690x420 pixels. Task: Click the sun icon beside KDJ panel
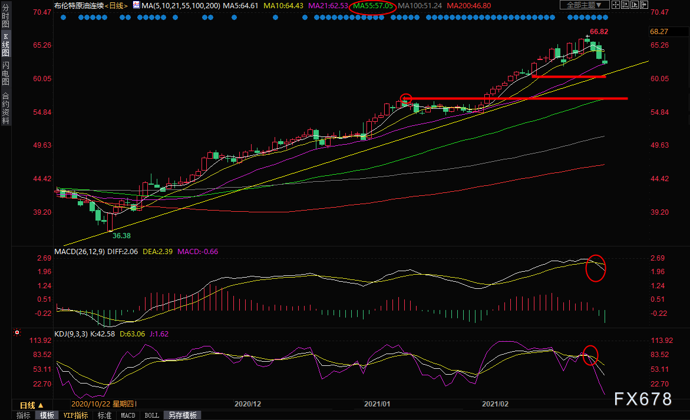point(17,332)
